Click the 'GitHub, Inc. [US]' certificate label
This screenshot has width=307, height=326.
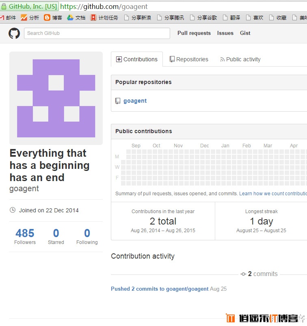pyautogui.click(x=33, y=6)
